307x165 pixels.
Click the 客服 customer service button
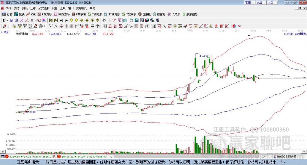(249, 2)
